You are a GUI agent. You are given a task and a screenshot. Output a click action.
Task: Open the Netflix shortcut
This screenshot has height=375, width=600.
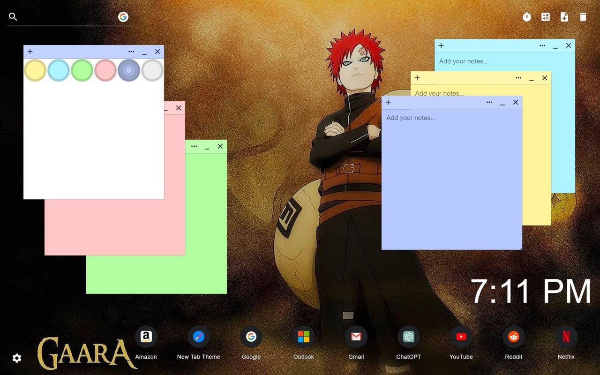[x=566, y=342]
